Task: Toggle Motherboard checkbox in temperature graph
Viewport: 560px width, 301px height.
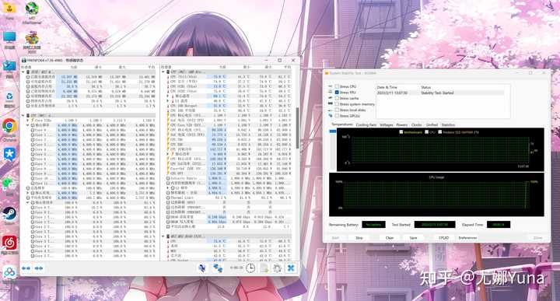Action: click(x=401, y=132)
